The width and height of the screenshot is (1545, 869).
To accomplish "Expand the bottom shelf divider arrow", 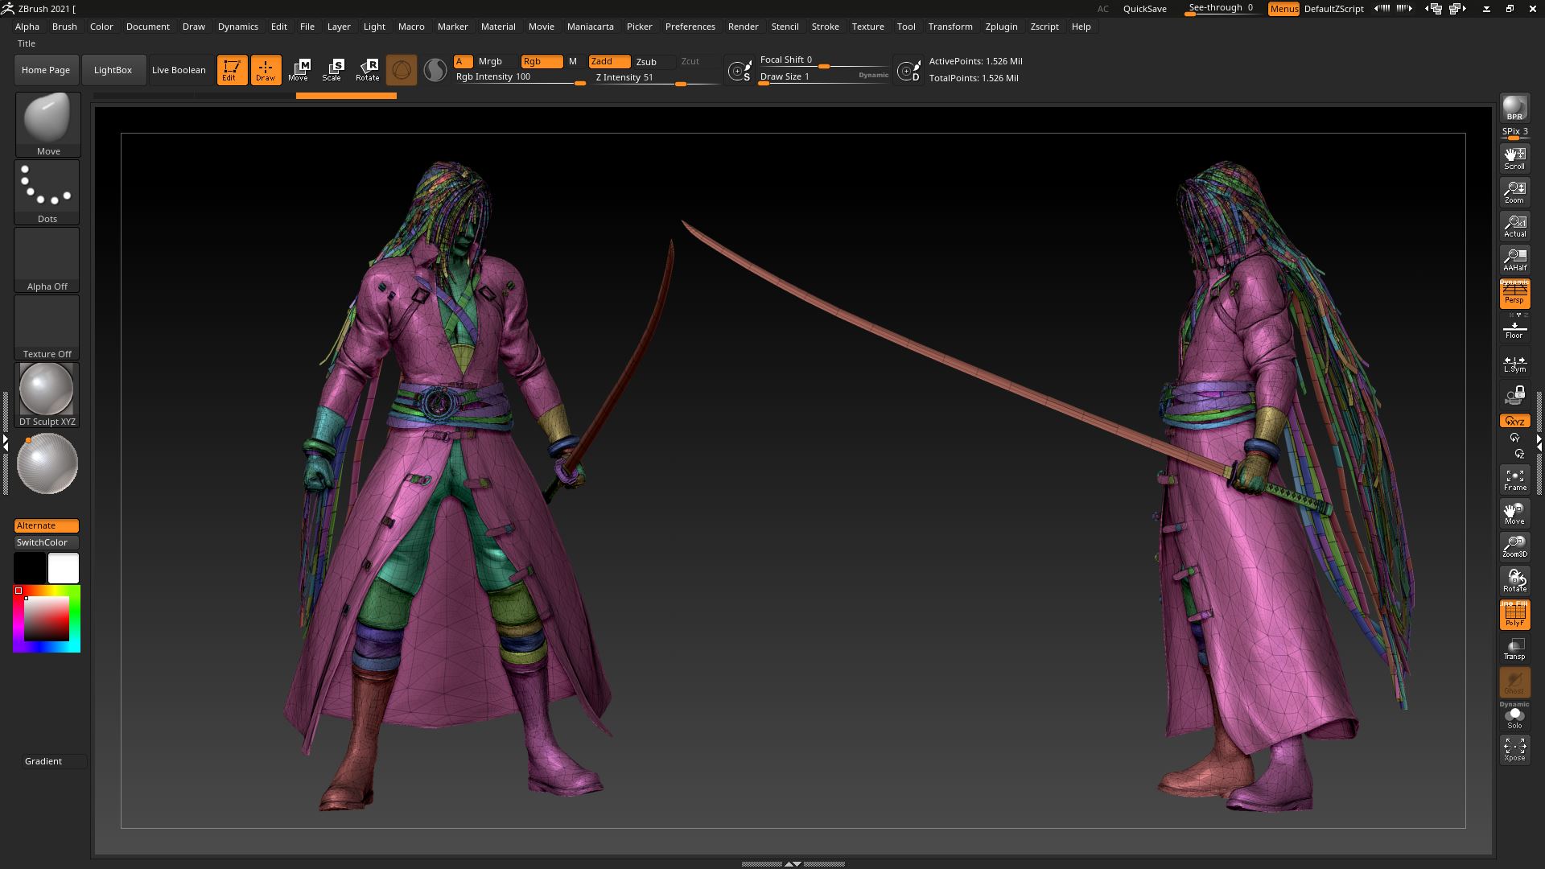I will (793, 863).
